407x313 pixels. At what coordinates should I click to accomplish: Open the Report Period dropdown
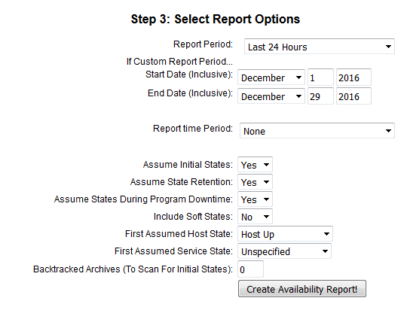(x=320, y=47)
